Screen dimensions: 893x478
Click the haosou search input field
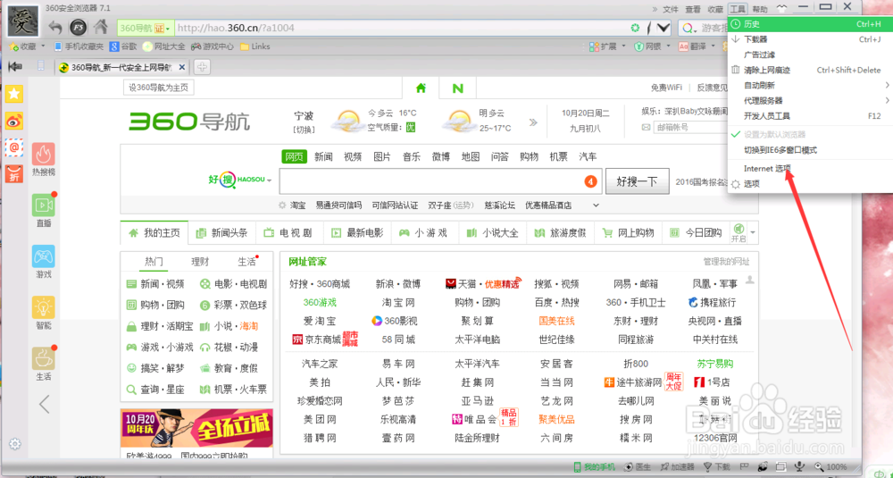point(439,181)
